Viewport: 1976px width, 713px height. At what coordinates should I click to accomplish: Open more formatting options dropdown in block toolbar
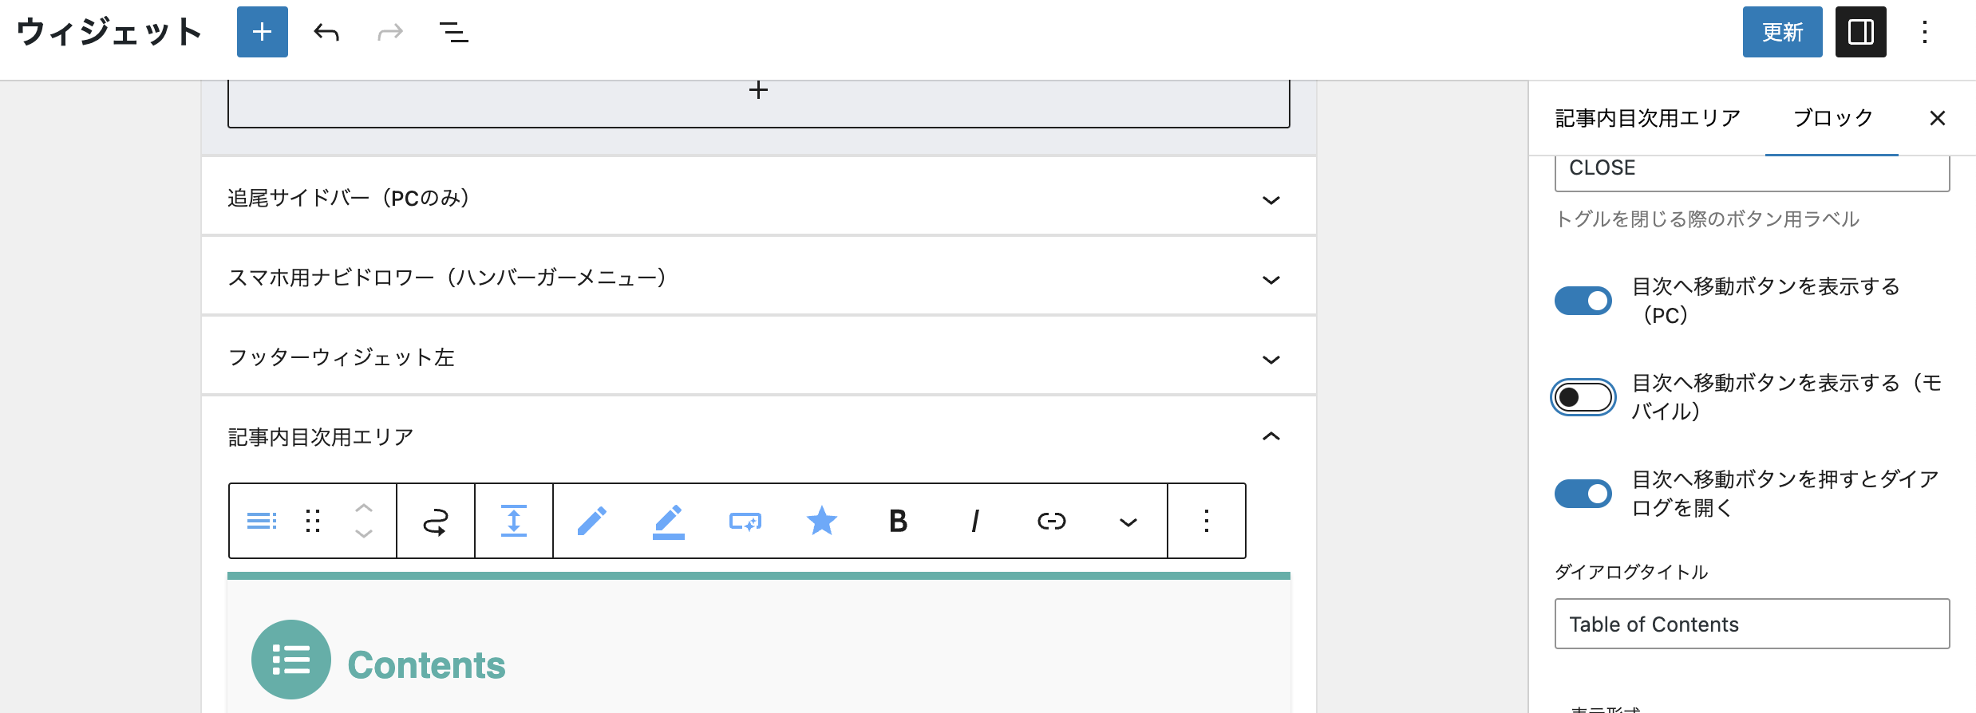(1128, 521)
